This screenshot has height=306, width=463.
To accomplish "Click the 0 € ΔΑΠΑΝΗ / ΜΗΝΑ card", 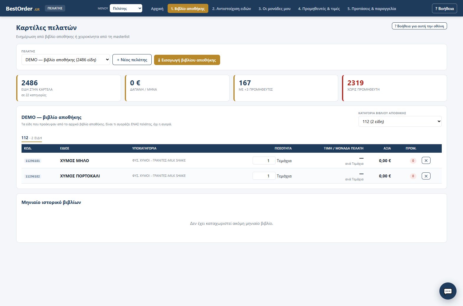I will (177, 88).
